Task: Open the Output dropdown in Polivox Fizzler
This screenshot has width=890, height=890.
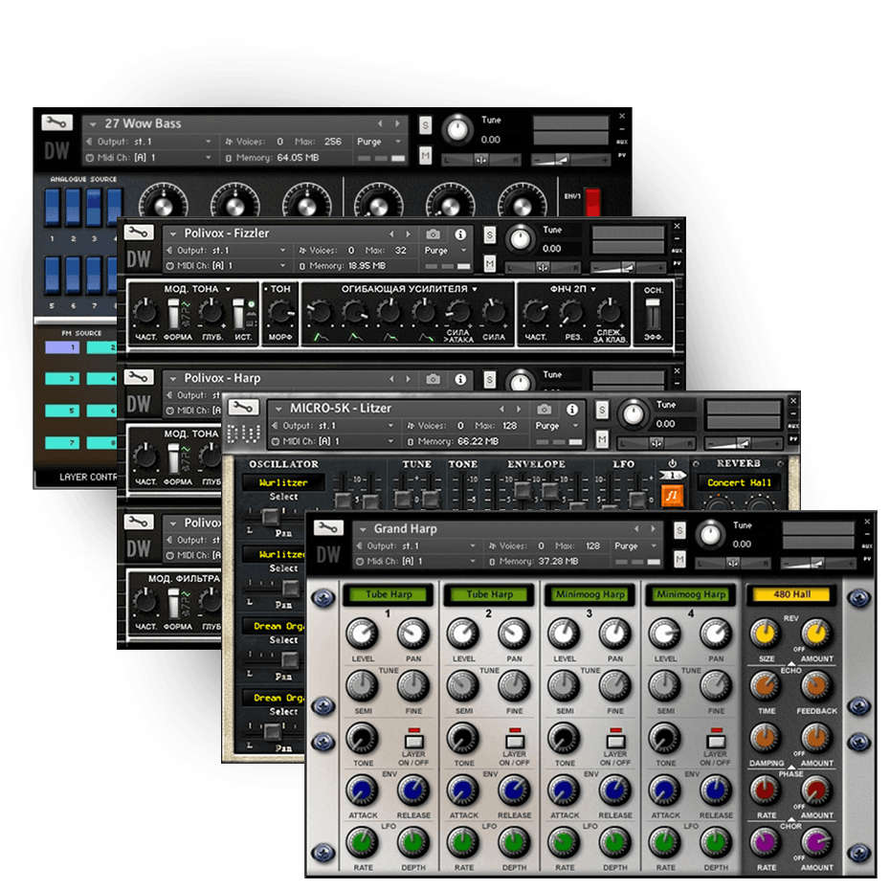Action: [x=228, y=251]
